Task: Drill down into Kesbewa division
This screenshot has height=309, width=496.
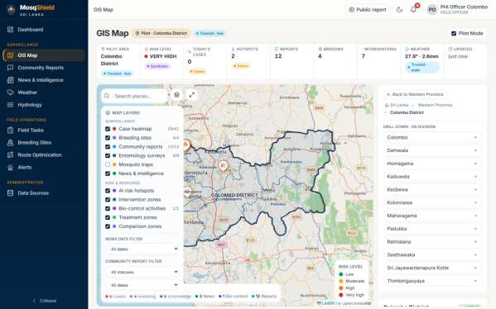Action: (x=431, y=189)
